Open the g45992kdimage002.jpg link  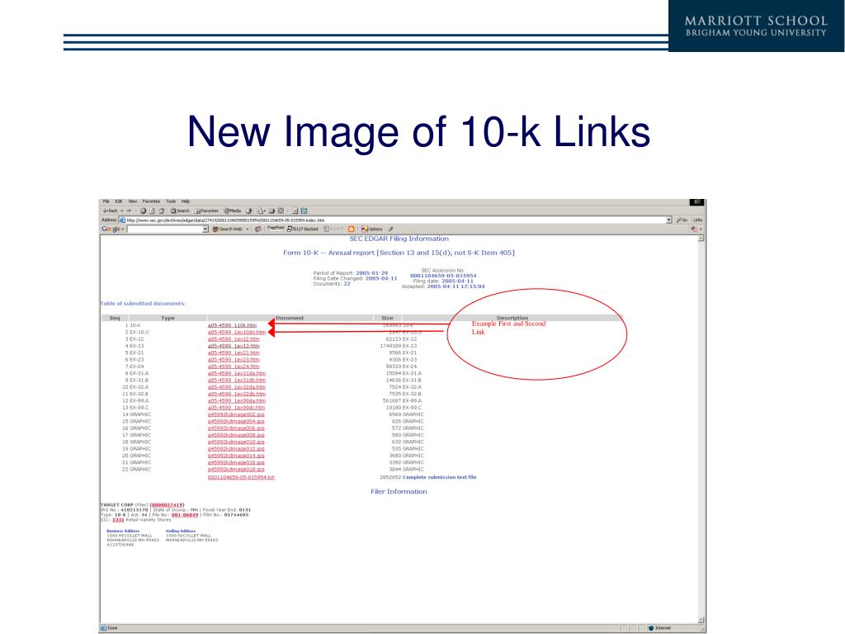coord(236,414)
